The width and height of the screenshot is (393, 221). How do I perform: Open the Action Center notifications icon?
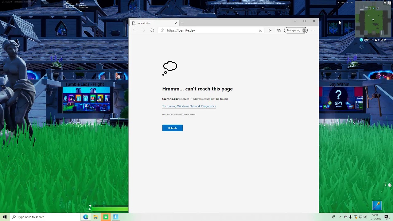coord(387,217)
